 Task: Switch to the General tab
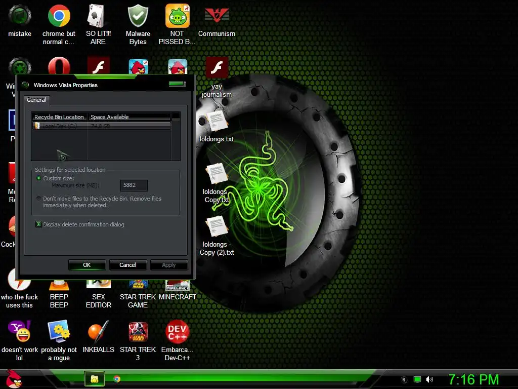coord(36,100)
